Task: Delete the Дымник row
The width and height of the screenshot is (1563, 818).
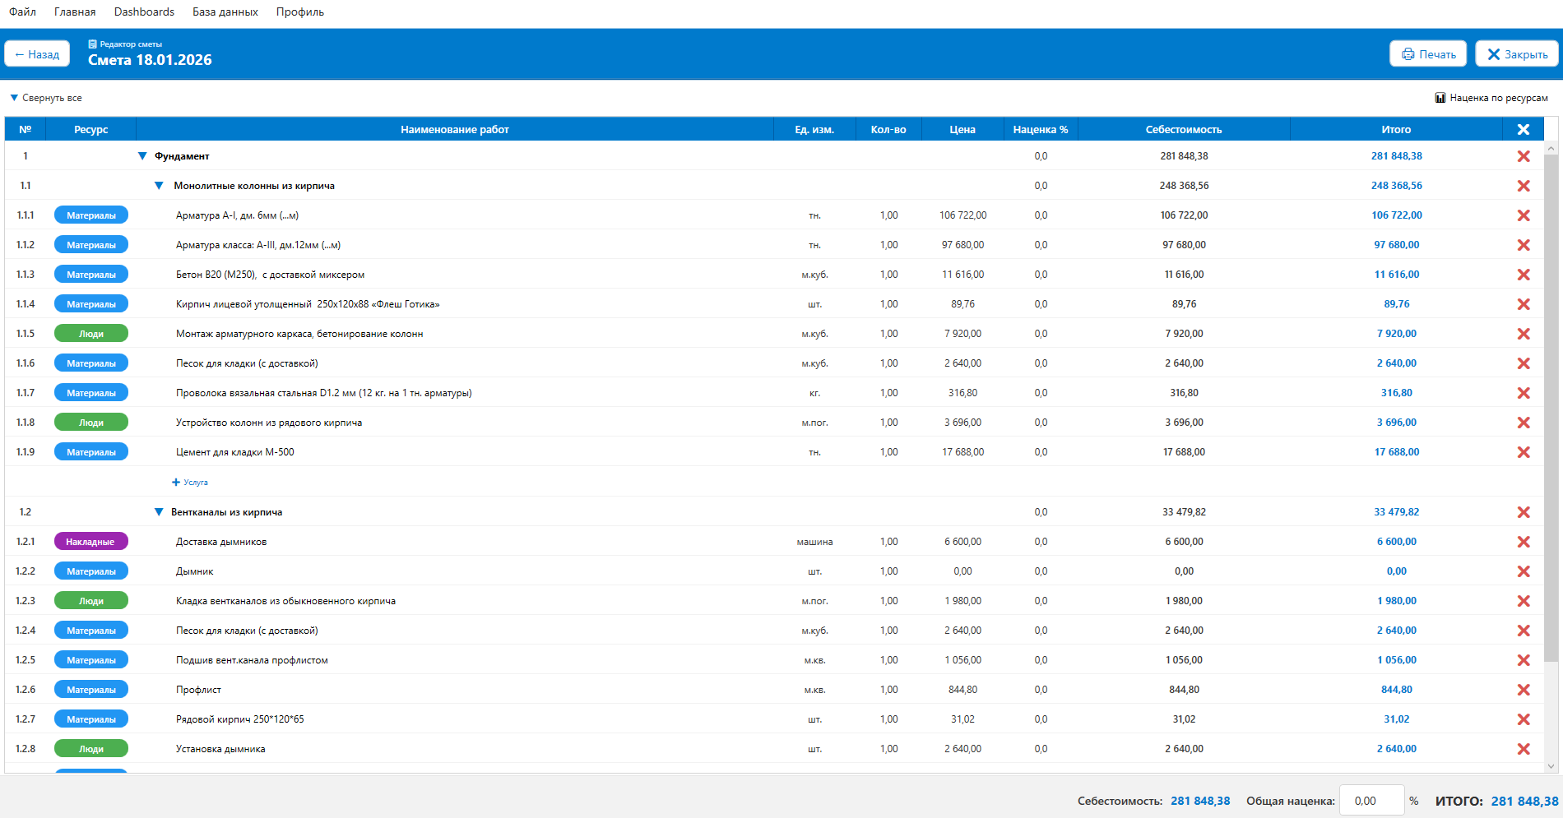Action: (x=1524, y=571)
